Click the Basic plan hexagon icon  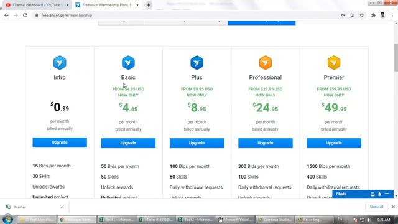pos(128,62)
